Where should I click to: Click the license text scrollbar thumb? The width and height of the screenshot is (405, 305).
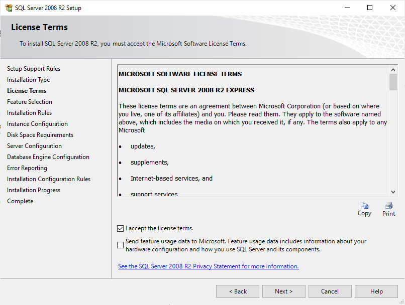[x=393, y=82]
